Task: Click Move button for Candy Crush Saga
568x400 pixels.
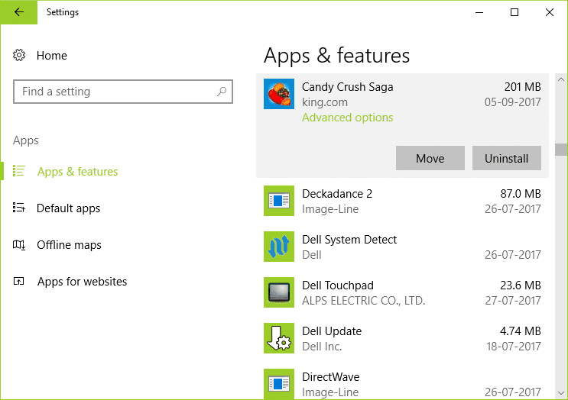Action: (430, 158)
